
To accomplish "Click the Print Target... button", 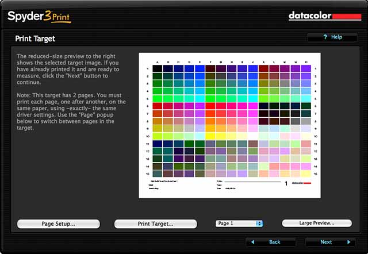I will (x=156, y=224).
